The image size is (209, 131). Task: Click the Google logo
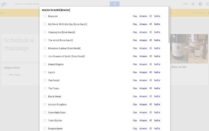[x=4, y=4]
